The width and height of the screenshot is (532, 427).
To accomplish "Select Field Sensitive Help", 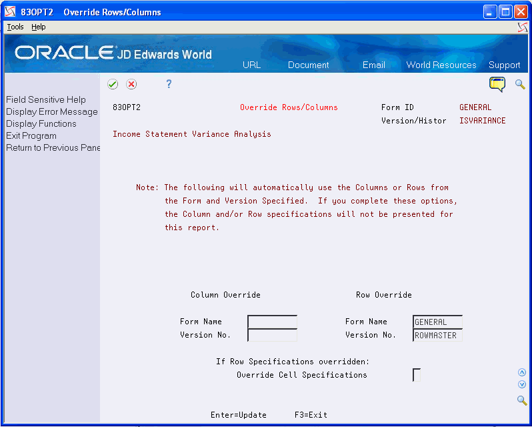I will click(x=46, y=100).
